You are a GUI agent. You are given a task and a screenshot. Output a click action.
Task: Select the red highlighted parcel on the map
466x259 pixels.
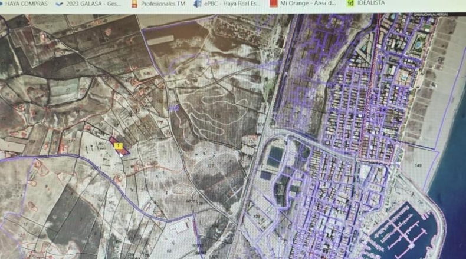pos(120,146)
